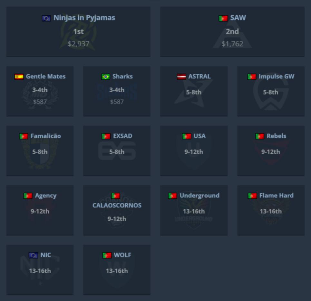The height and width of the screenshot is (301, 311).
Task: Open the Underground team page
Action: pyautogui.click(x=200, y=196)
